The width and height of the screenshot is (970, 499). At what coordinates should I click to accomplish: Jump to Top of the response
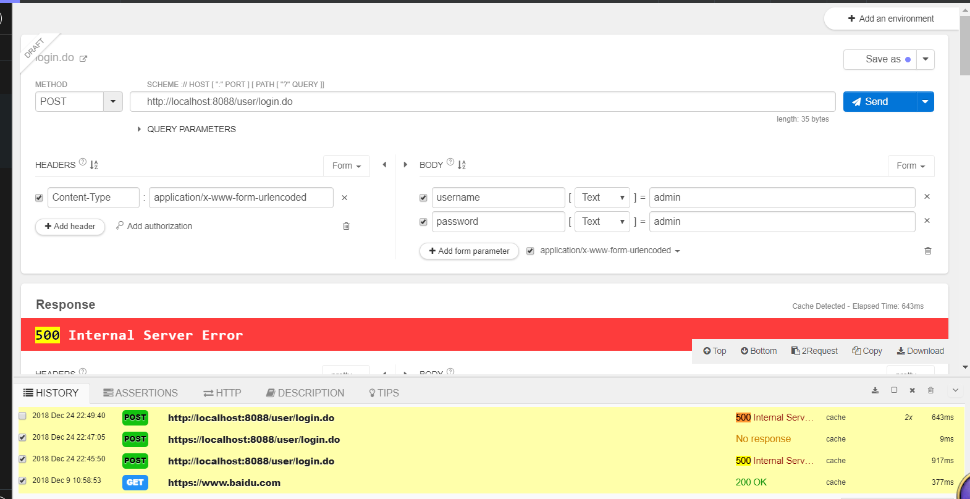click(x=714, y=351)
